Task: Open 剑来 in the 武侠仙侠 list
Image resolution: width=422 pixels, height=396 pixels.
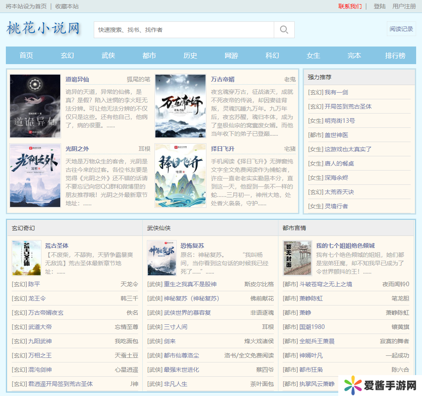Action: [x=170, y=341]
